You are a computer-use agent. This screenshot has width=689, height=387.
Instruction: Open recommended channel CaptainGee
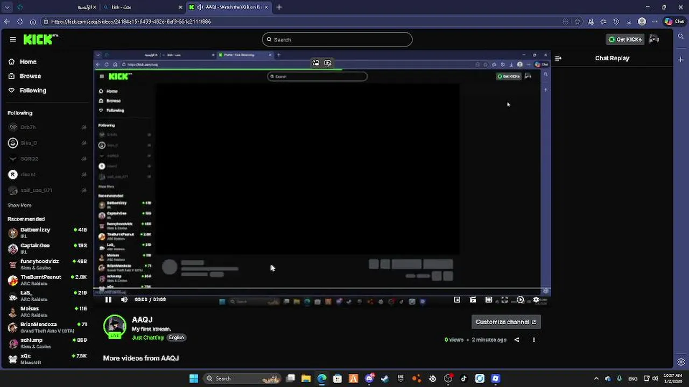(x=47, y=248)
